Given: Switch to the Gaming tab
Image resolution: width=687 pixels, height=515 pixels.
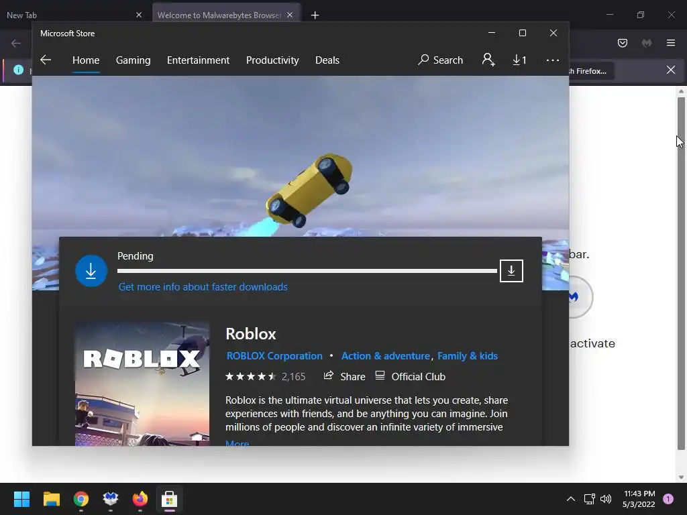Looking at the screenshot, I should 134,60.
